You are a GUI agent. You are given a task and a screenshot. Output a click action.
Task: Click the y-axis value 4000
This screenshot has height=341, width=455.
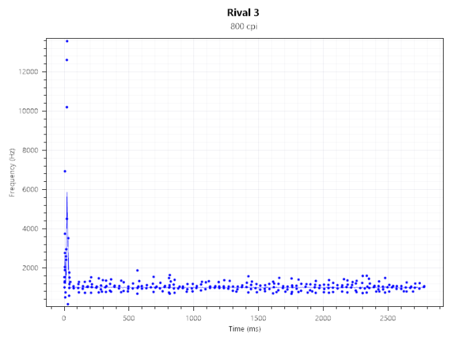coord(30,229)
